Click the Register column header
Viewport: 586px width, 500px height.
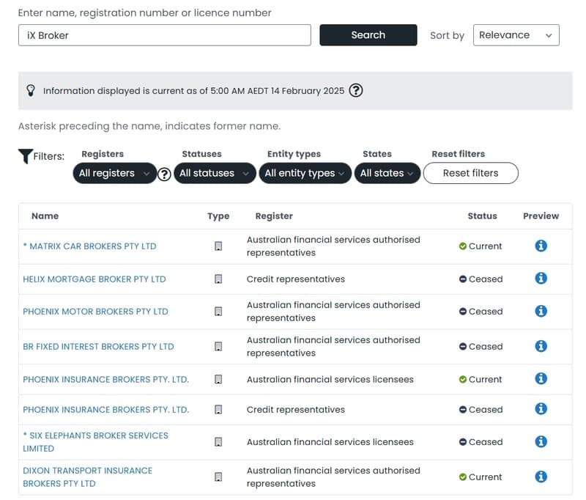(x=274, y=216)
